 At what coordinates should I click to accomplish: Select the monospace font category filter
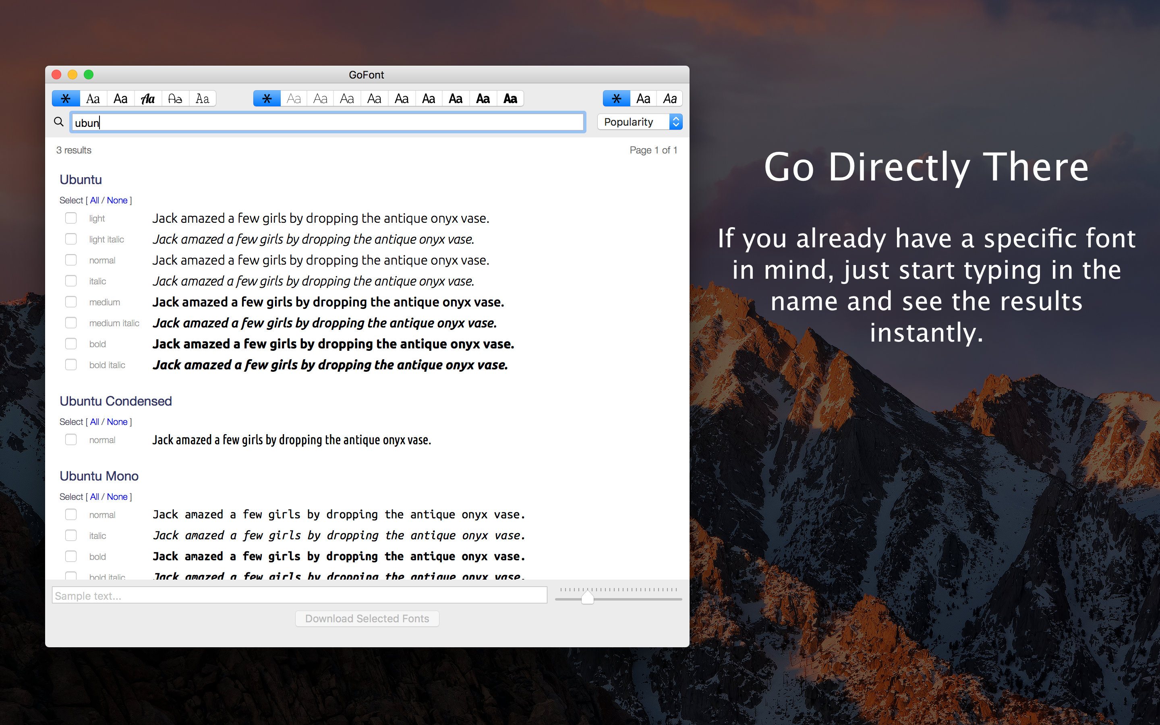pos(202,99)
